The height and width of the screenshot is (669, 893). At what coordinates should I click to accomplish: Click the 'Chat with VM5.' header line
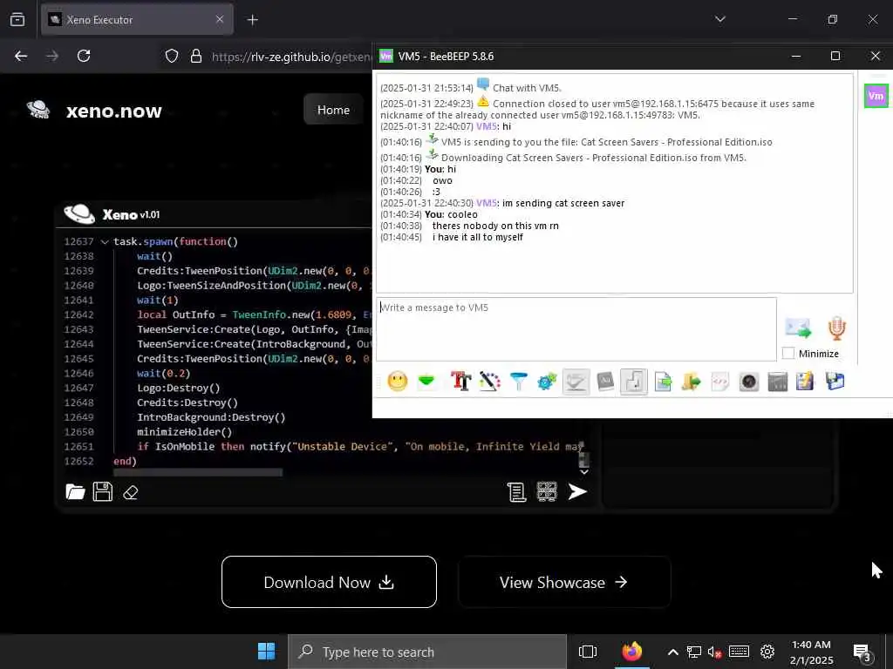coord(527,88)
